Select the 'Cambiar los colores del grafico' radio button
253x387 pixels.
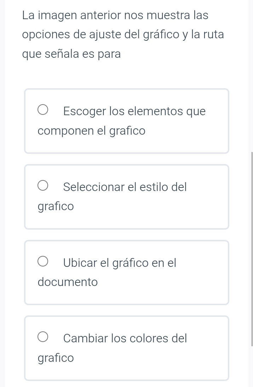coord(42,336)
